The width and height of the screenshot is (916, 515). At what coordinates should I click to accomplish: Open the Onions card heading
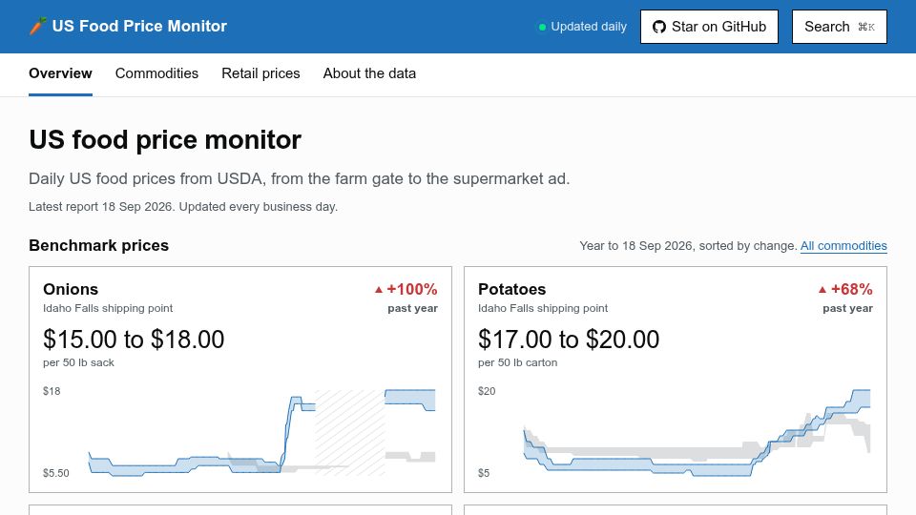coord(71,289)
